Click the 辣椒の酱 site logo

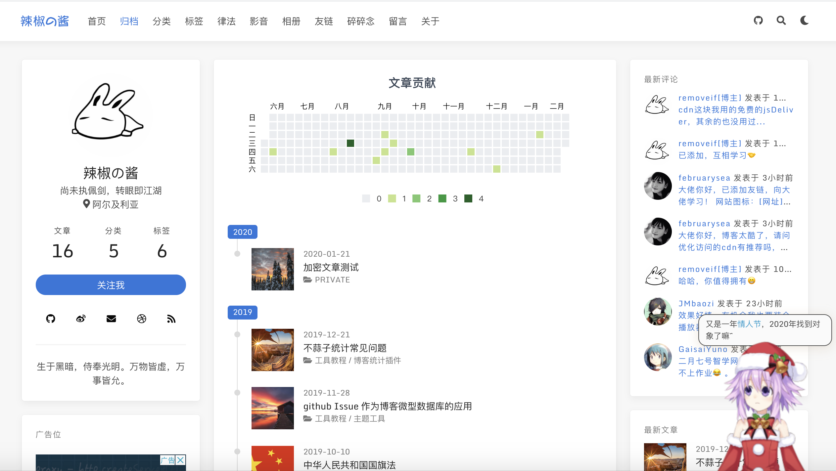45,21
